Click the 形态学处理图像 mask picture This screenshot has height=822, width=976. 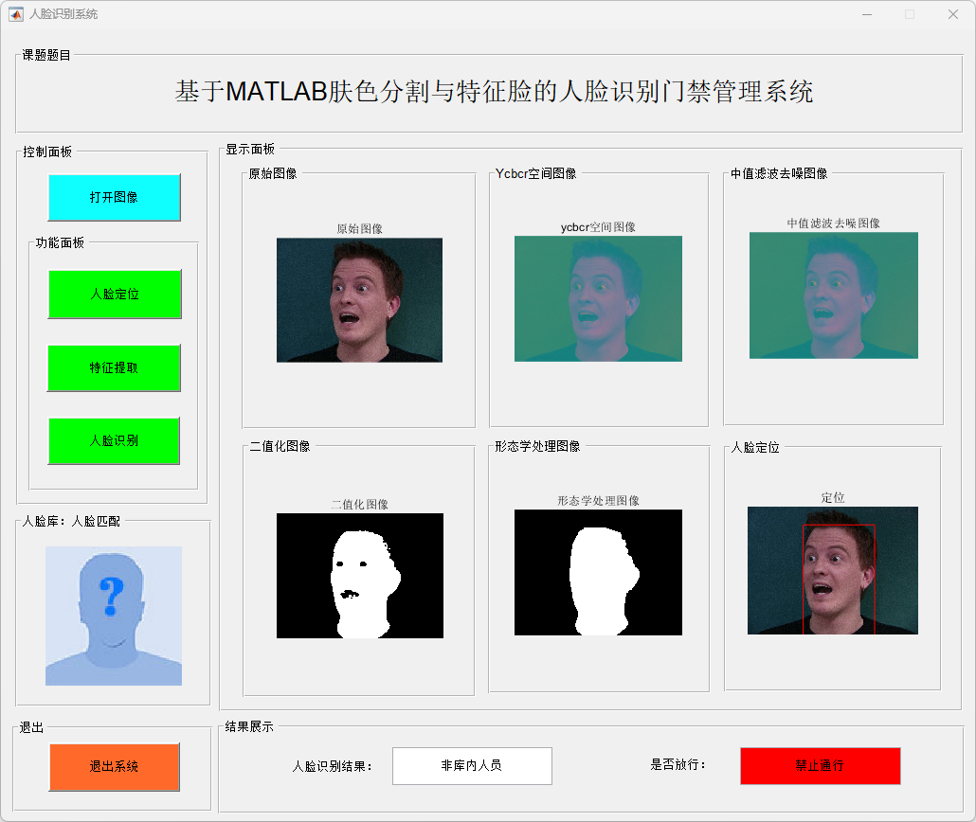(598, 573)
